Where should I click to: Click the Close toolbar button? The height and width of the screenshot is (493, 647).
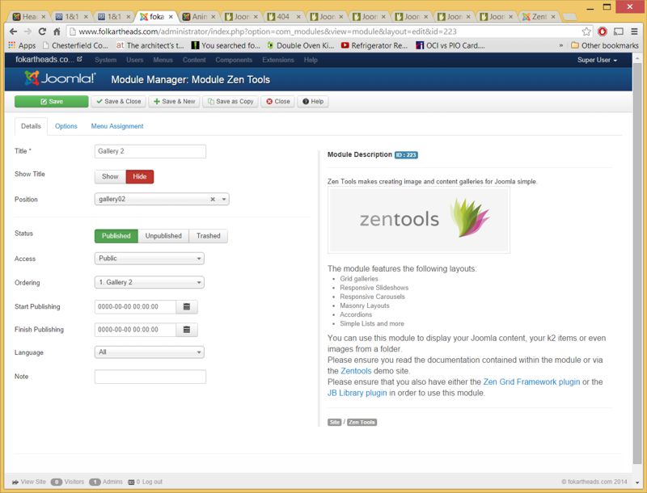[x=277, y=101]
